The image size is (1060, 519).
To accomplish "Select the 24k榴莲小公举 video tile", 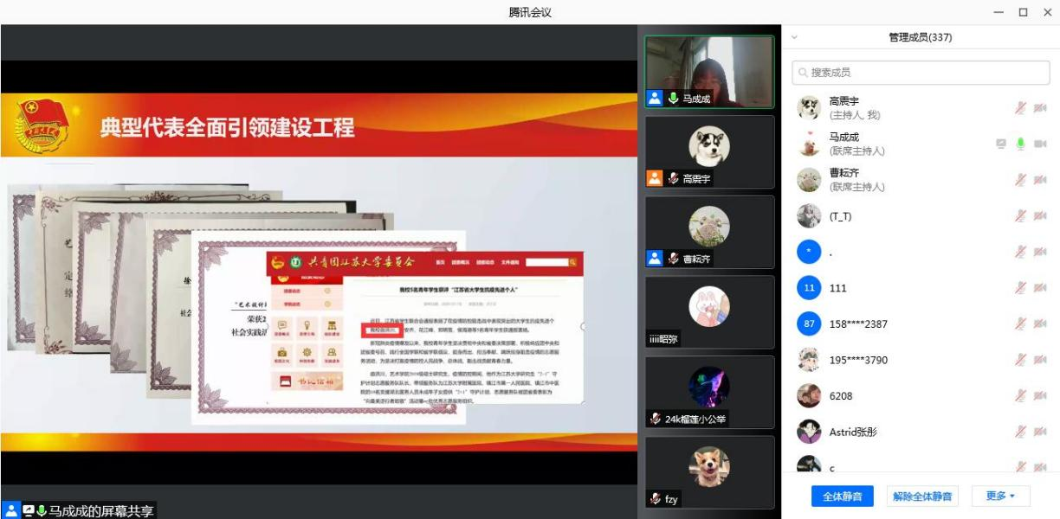I will pos(710,392).
